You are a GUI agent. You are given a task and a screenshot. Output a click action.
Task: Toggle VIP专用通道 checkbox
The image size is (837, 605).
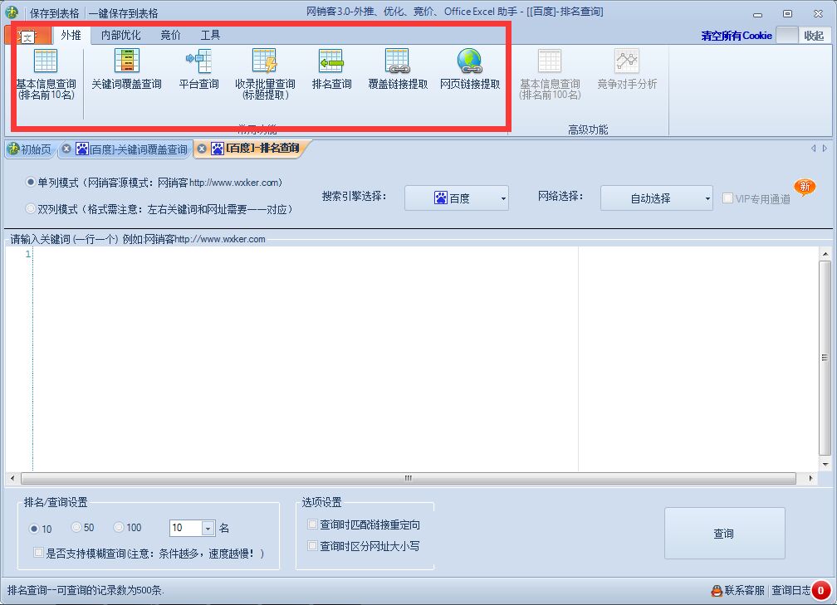tap(727, 198)
